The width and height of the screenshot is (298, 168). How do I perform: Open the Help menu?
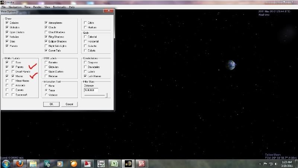click(x=72, y=7)
